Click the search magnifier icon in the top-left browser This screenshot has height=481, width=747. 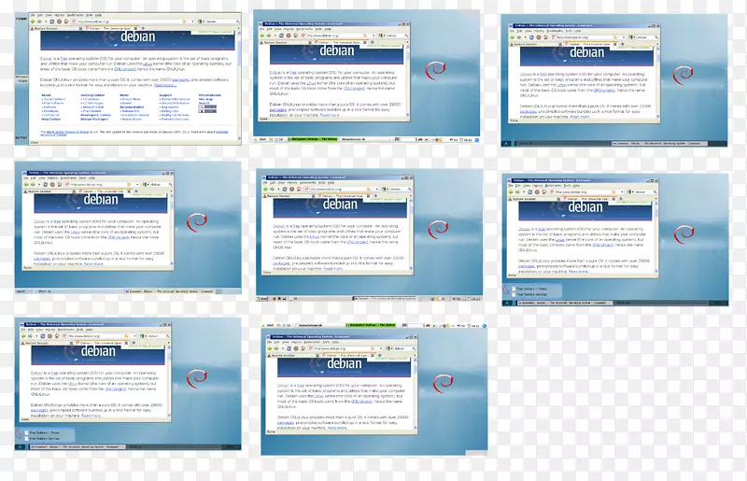click(x=235, y=21)
